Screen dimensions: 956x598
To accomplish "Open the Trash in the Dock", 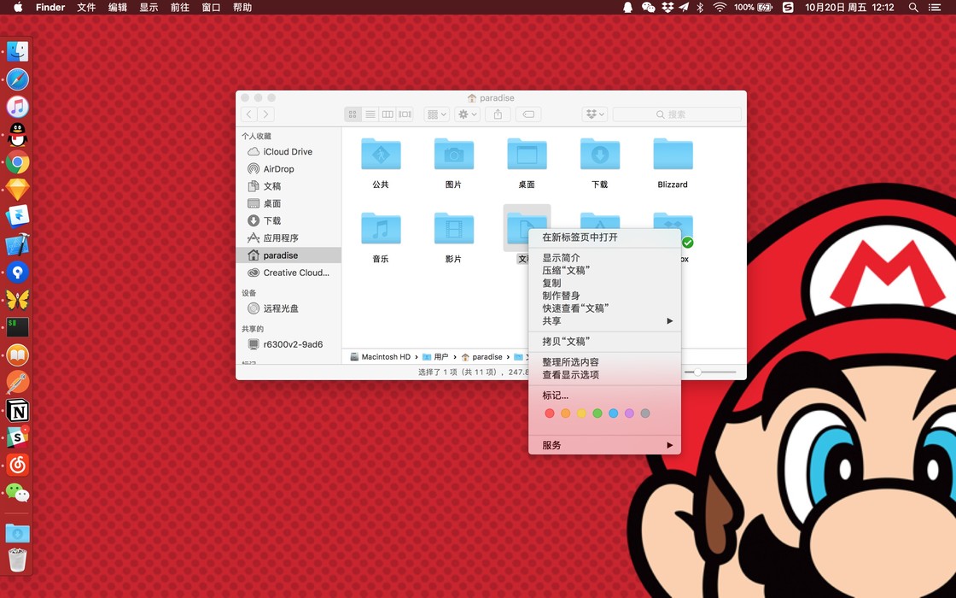I will 17,560.
